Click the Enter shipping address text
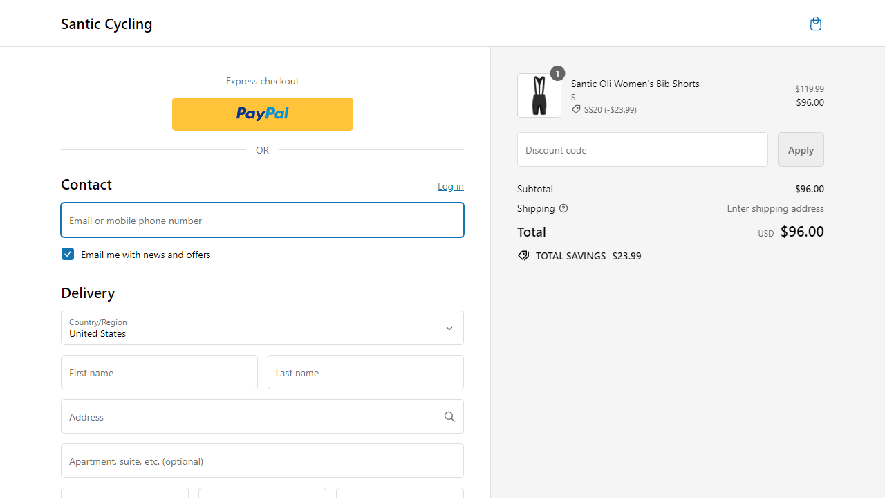 775,208
